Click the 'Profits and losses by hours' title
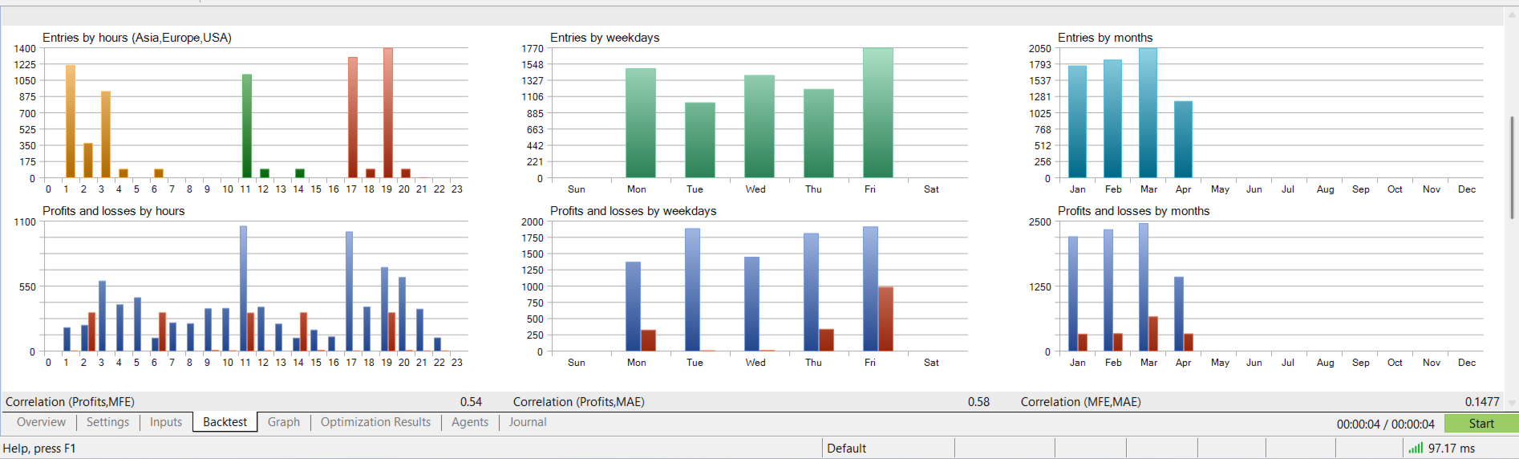 113,211
